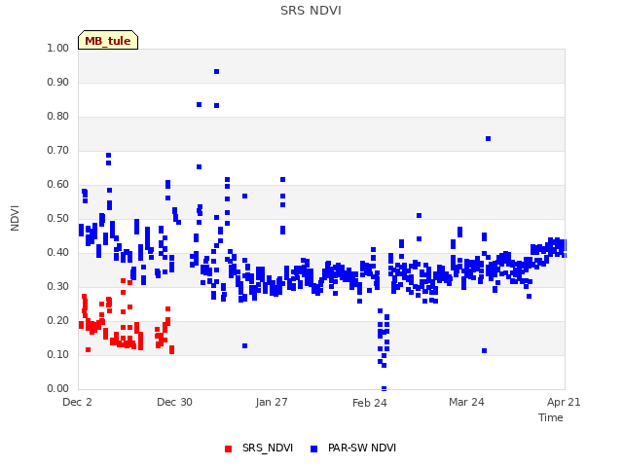The width and height of the screenshot is (623, 467).
Task: Click the MB_tule site label
Action: [108, 40]
